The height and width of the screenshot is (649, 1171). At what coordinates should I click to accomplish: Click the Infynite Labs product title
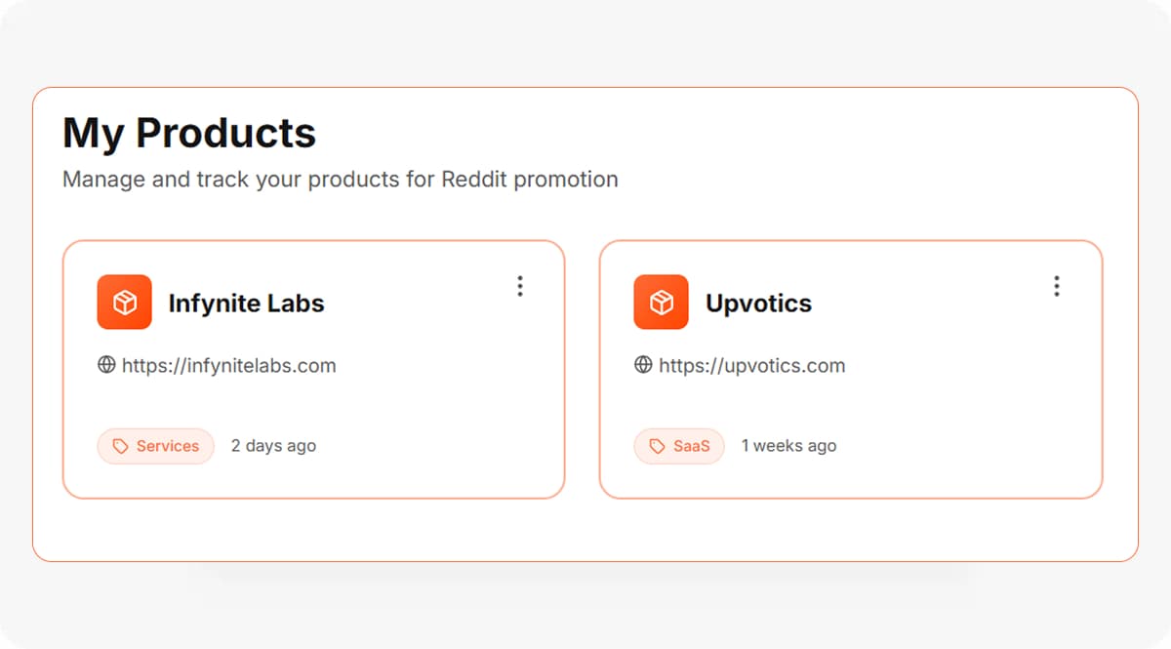point(247,303)
